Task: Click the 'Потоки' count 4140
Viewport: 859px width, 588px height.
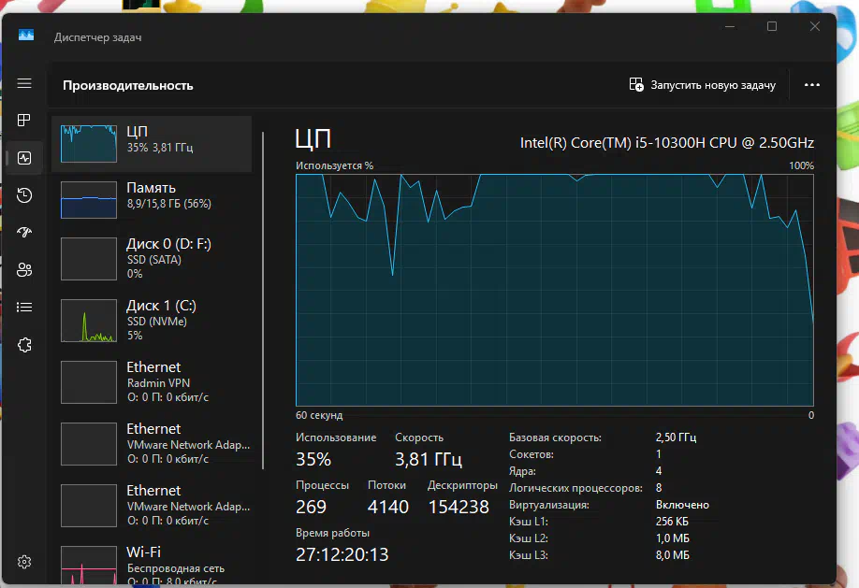Action: 388,507
